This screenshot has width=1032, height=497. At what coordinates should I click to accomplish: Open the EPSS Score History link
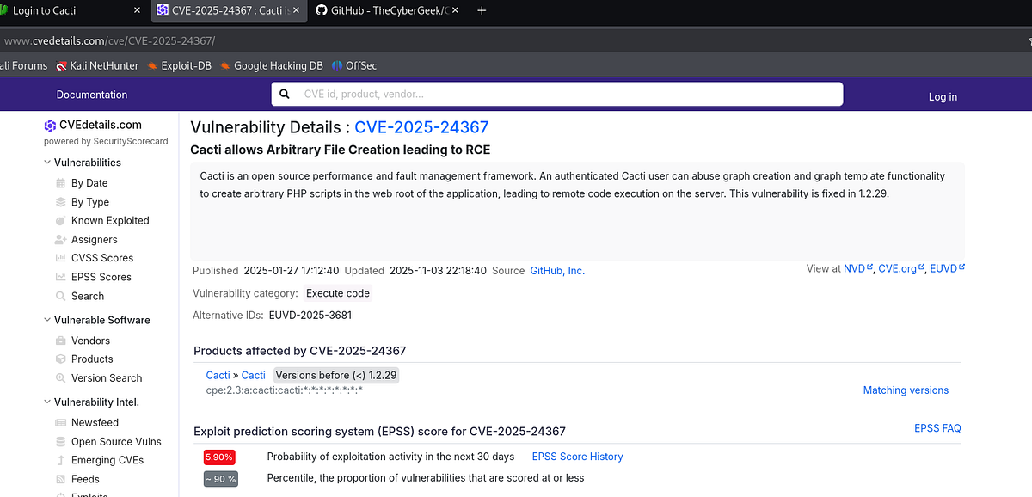tap(578, 457)
